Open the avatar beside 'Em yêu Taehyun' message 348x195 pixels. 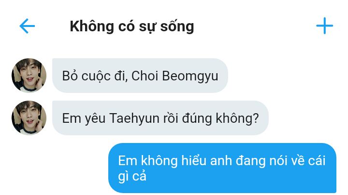pyautogui.click(x=29, y=118)
